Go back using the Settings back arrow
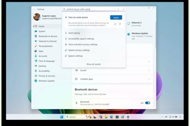The height and width of the screenshot is (126, 190). click(34, 9)
